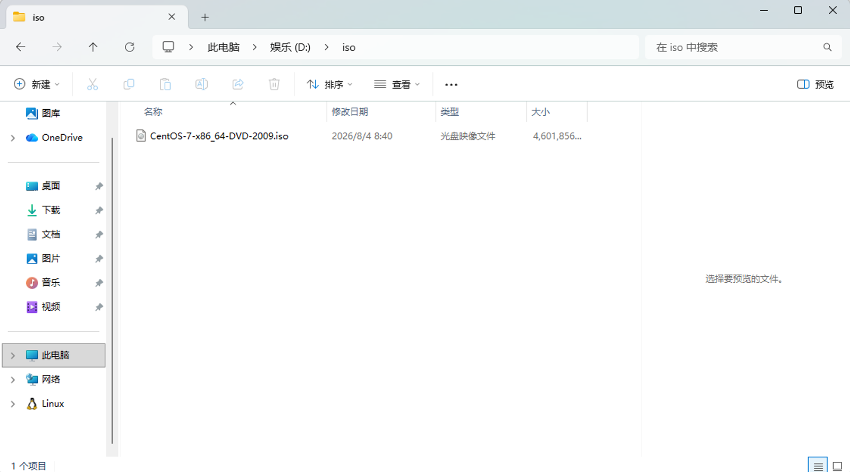Switch to large icons view in status bar
This screenshot has height=472, width=850.
[837, 466]
